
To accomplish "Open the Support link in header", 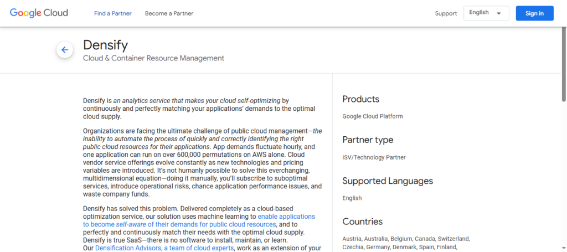I will [x=446, y=13].
